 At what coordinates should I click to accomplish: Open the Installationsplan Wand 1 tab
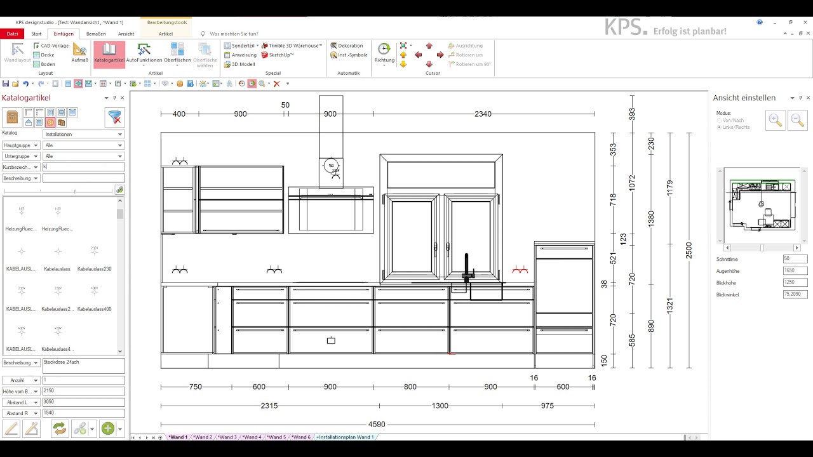click(345, 437)
